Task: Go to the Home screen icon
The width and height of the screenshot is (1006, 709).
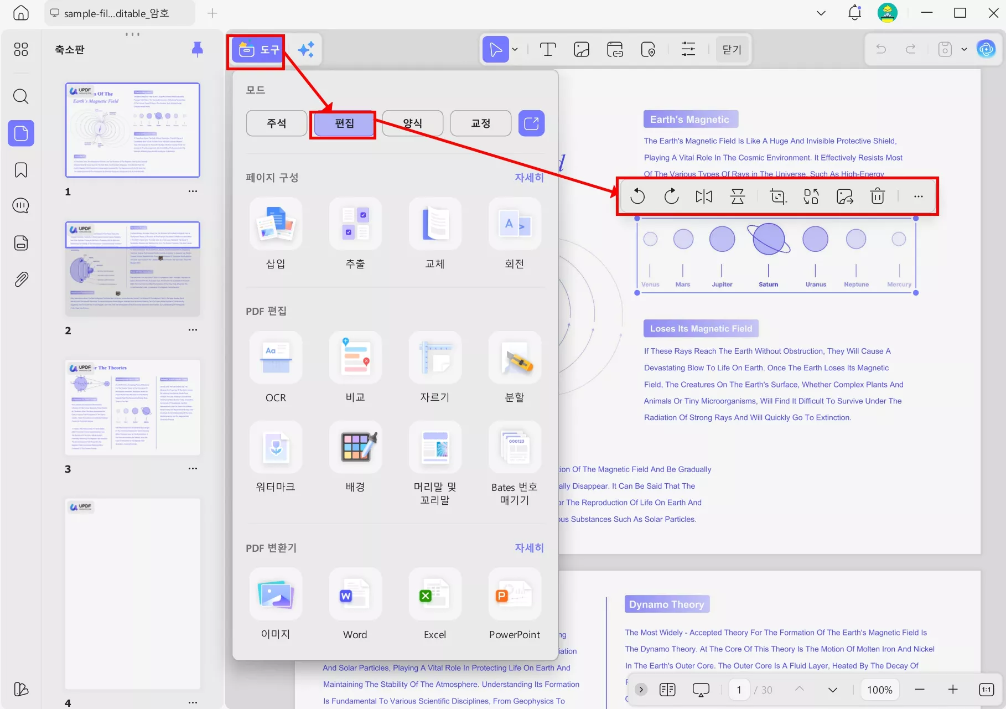Action: 21,13
